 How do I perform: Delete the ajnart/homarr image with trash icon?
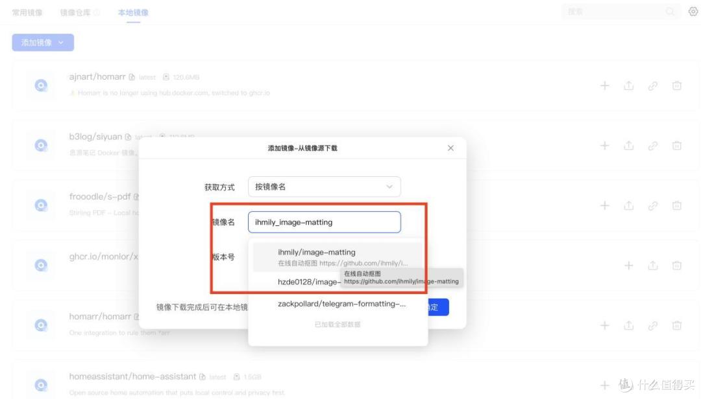click(676, 85)
